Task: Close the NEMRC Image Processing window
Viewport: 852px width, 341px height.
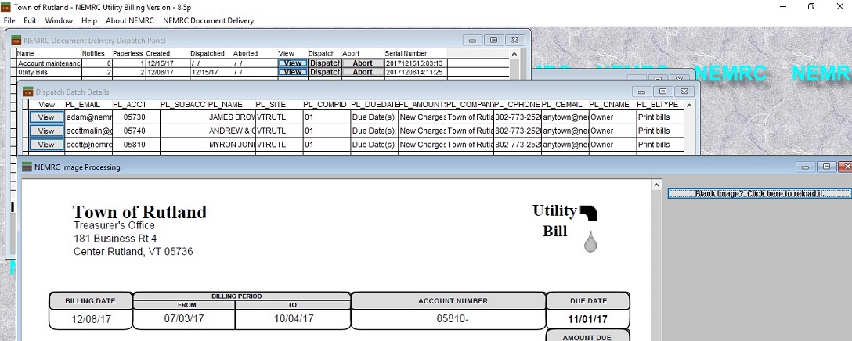Action: (845, 167)
